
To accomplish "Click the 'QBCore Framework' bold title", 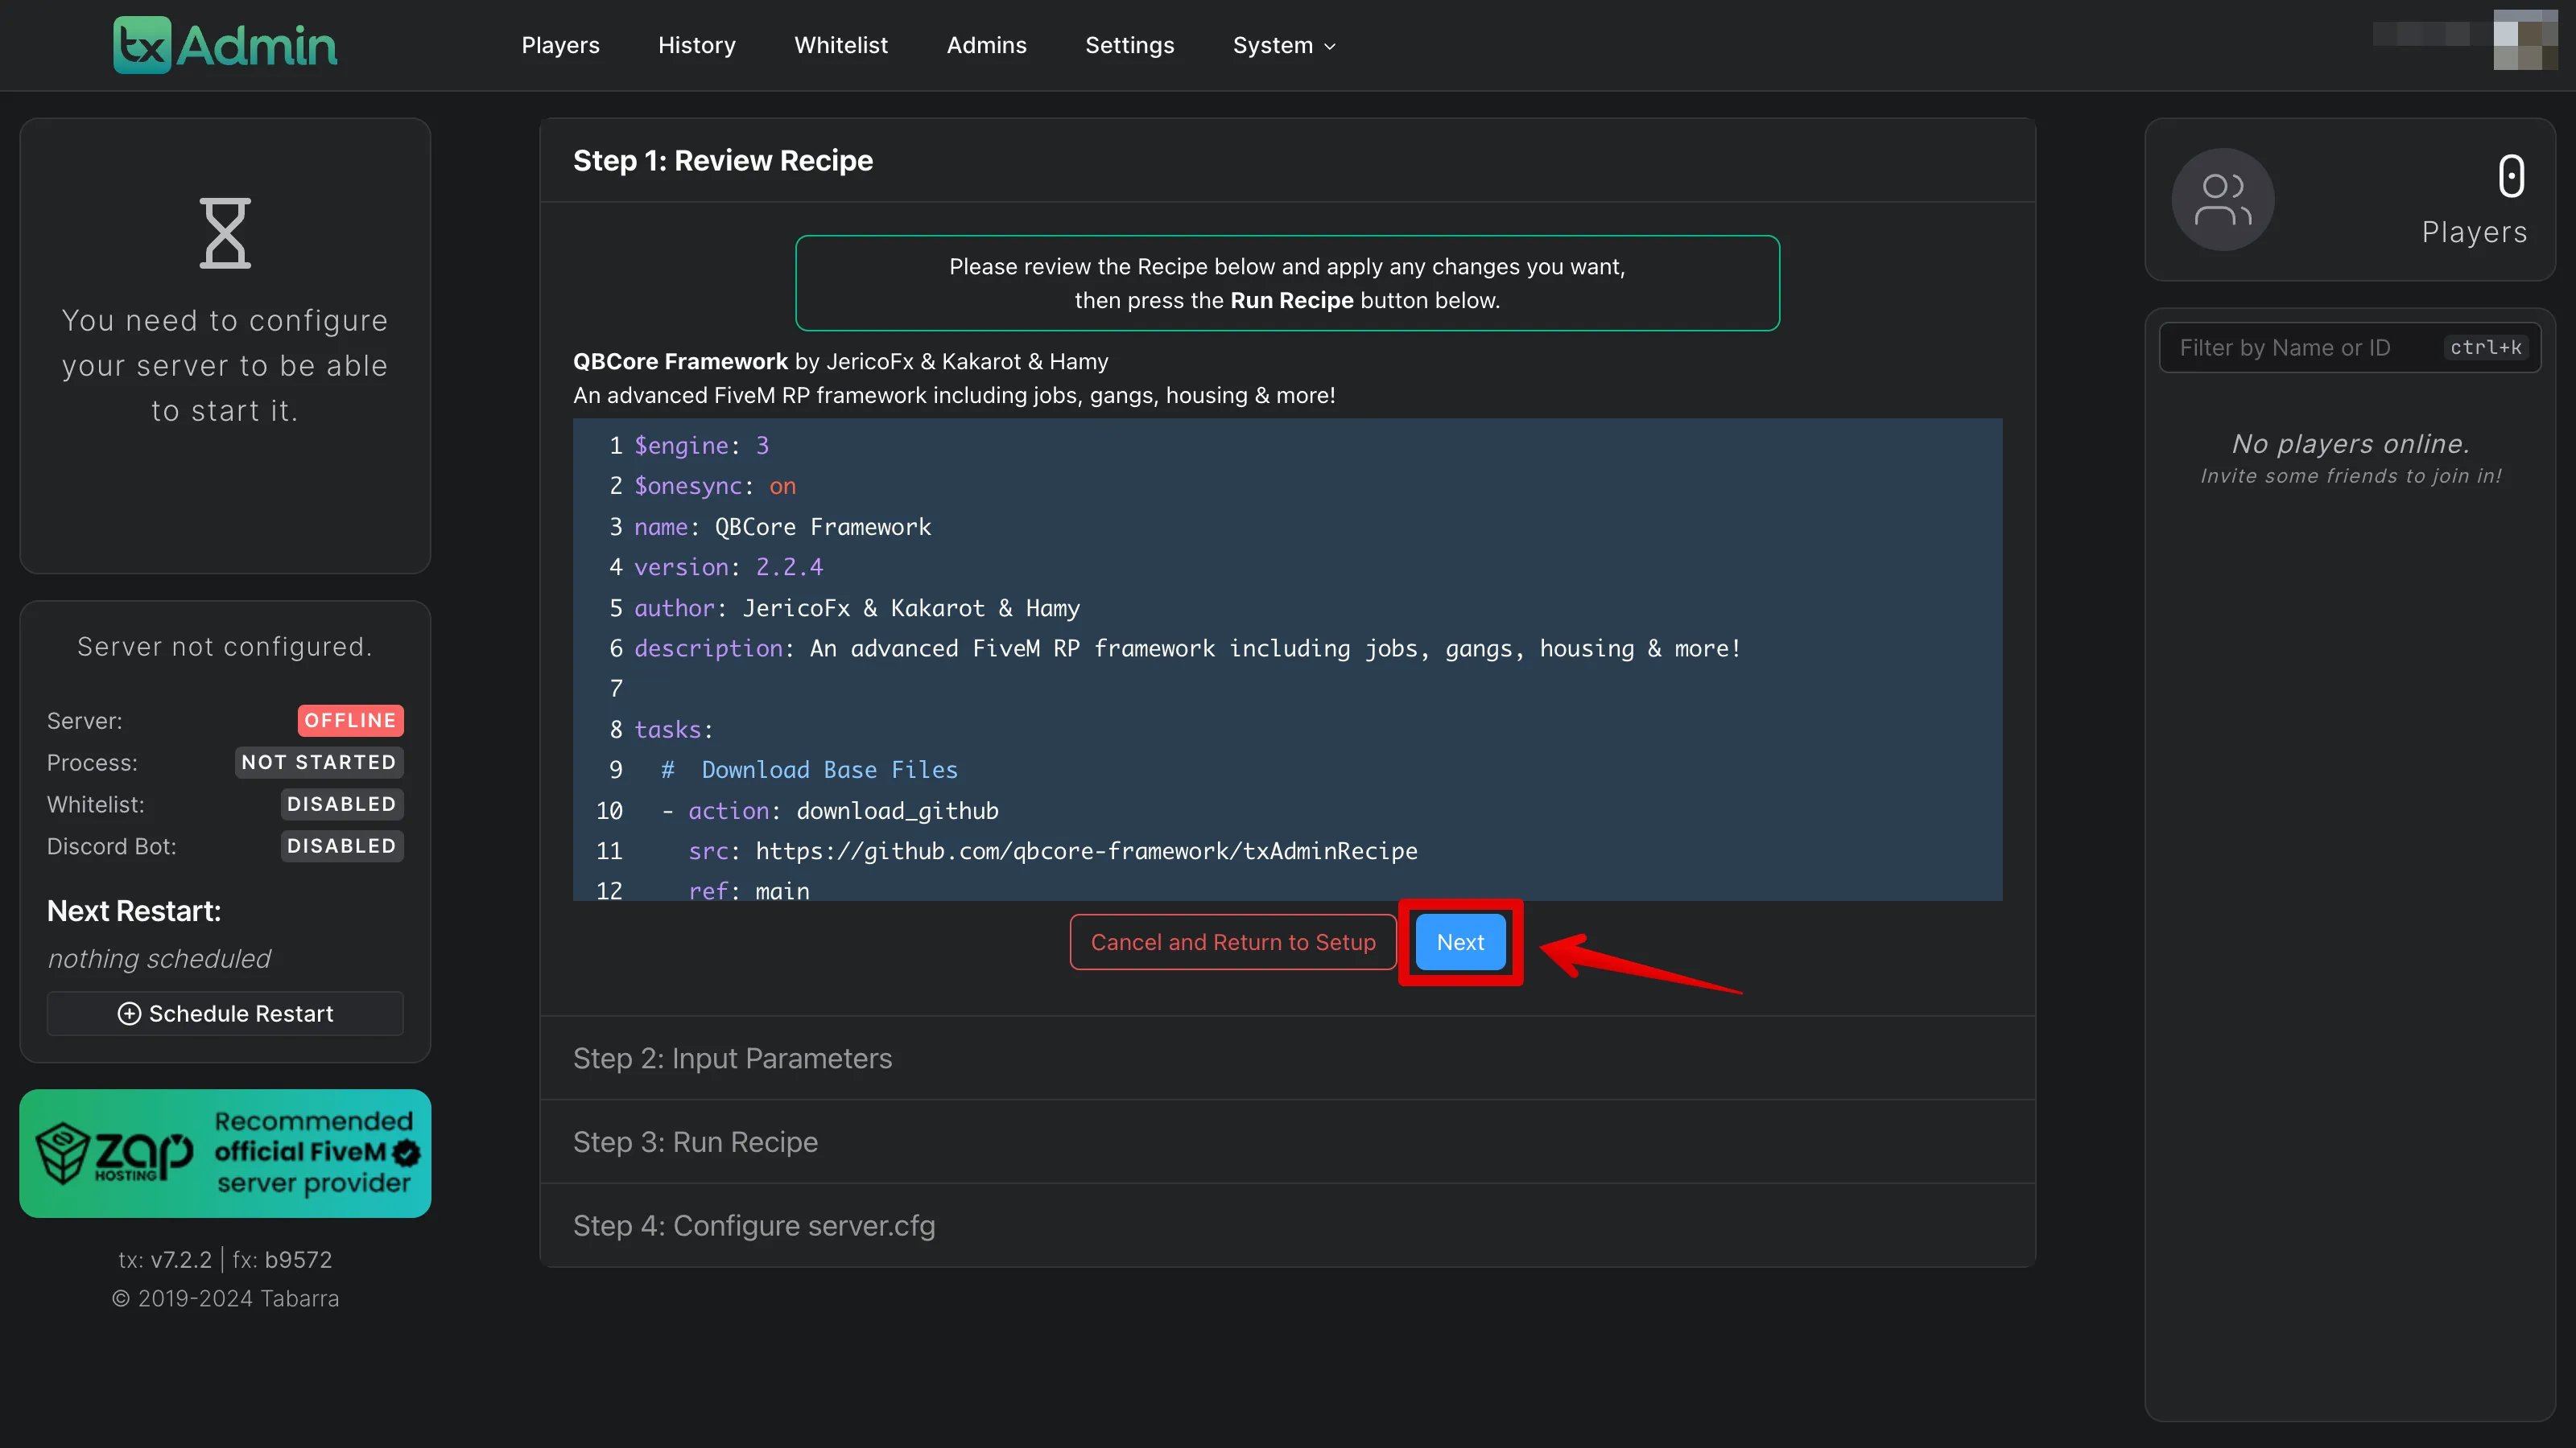I will tap(680, 362).
